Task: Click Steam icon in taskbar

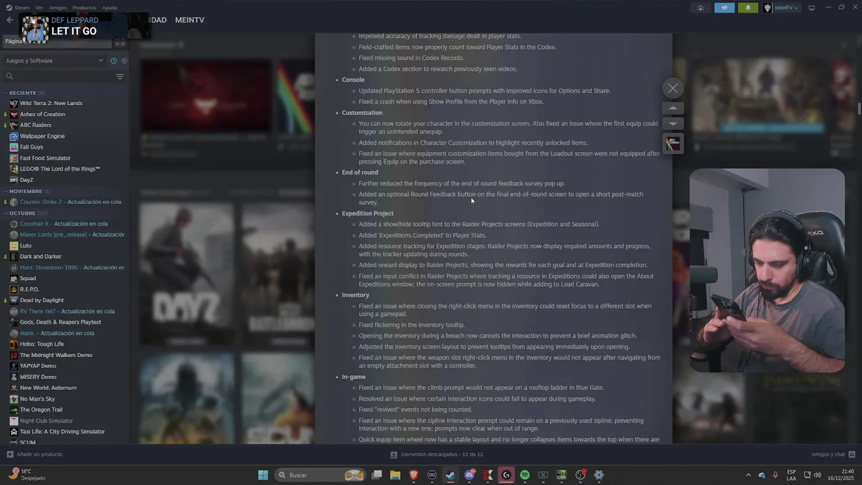Action: [451, 475]
